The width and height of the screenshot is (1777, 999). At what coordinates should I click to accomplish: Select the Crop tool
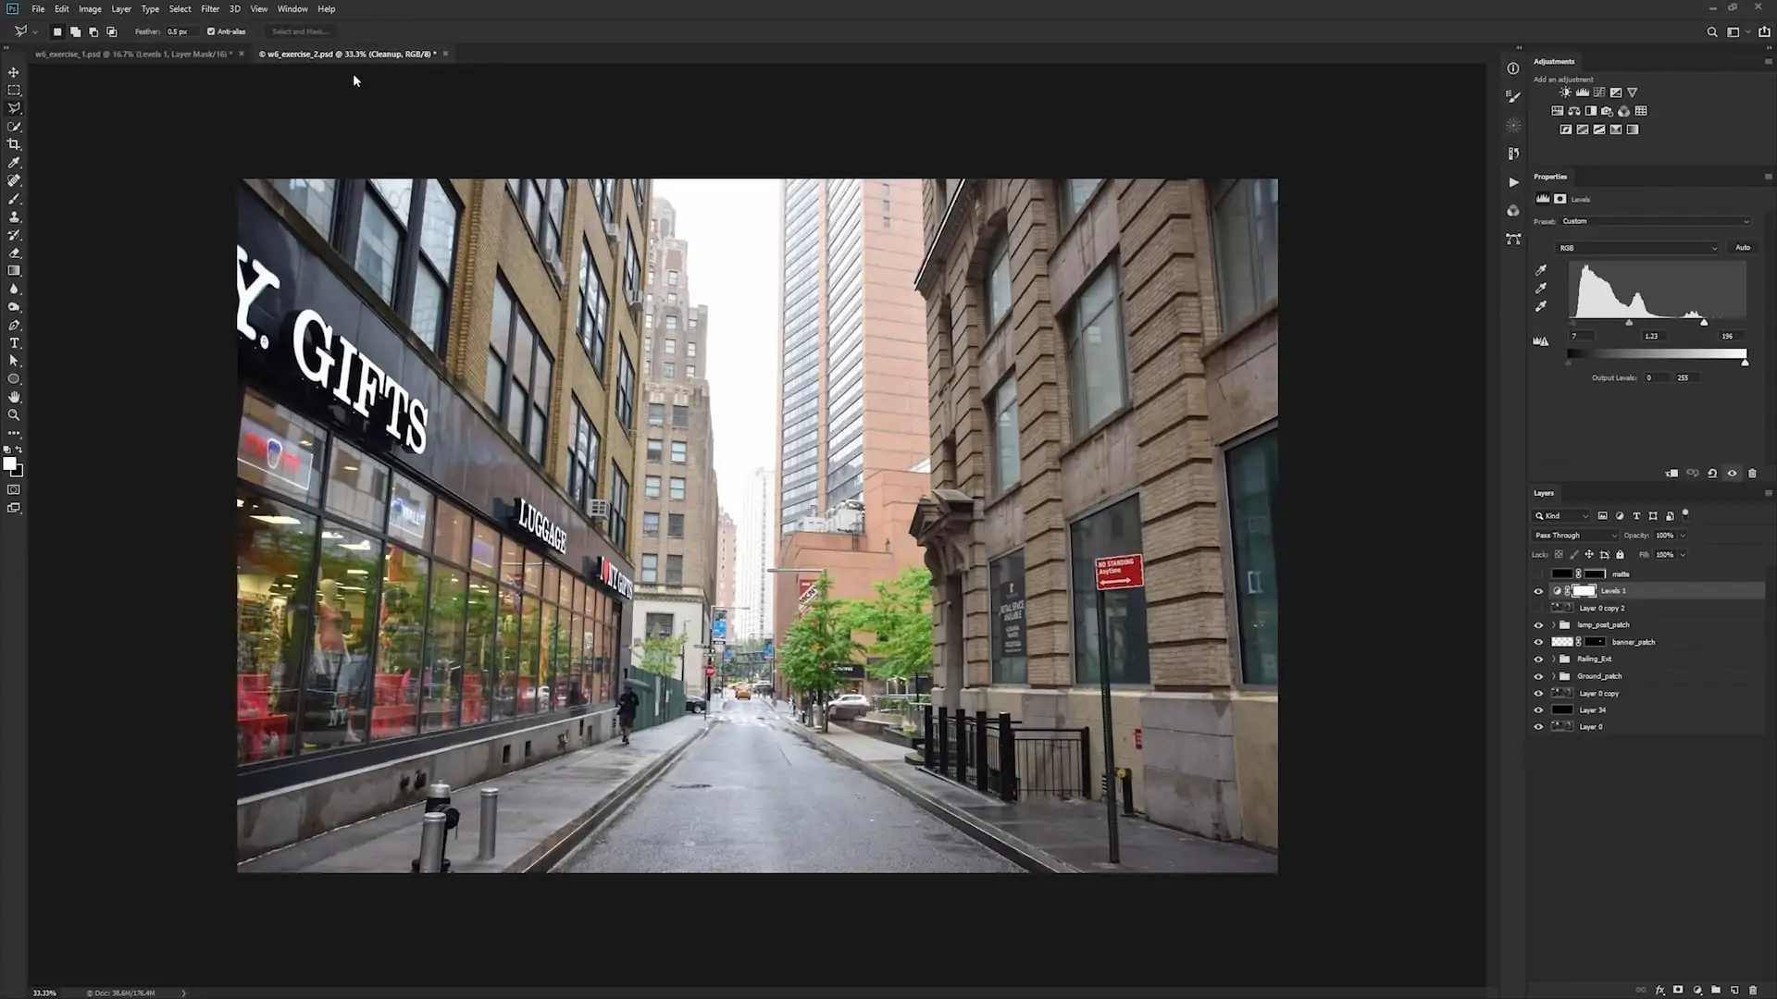tap(14, 144)
